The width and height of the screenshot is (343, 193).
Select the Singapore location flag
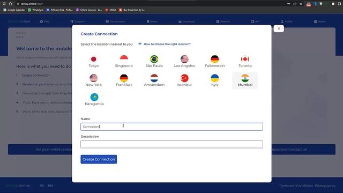[x=124, y=60]
